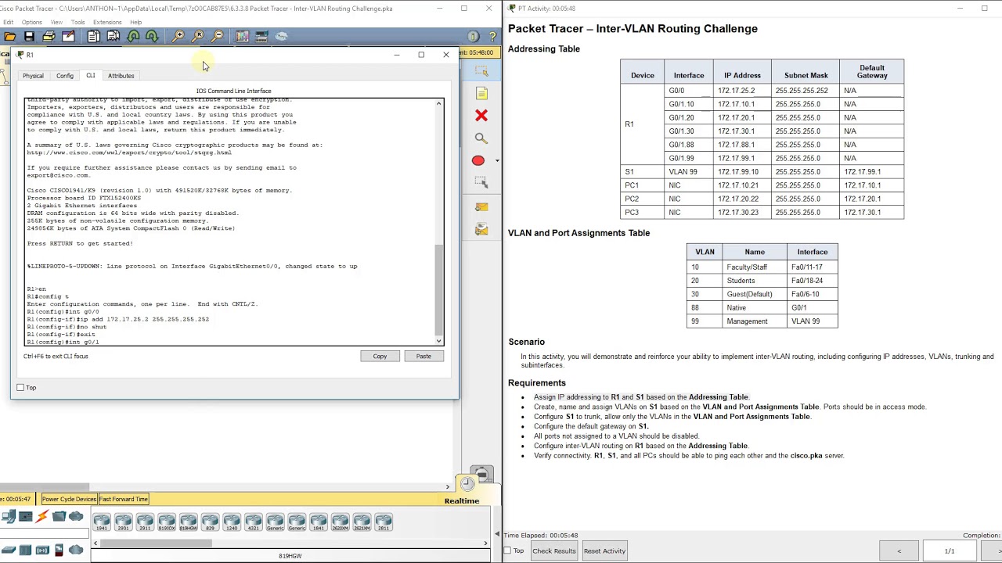Zoom out with the minus magnifier
Image resolution: width=1002 pixels, height=563 pixels.
click(218, 36)
